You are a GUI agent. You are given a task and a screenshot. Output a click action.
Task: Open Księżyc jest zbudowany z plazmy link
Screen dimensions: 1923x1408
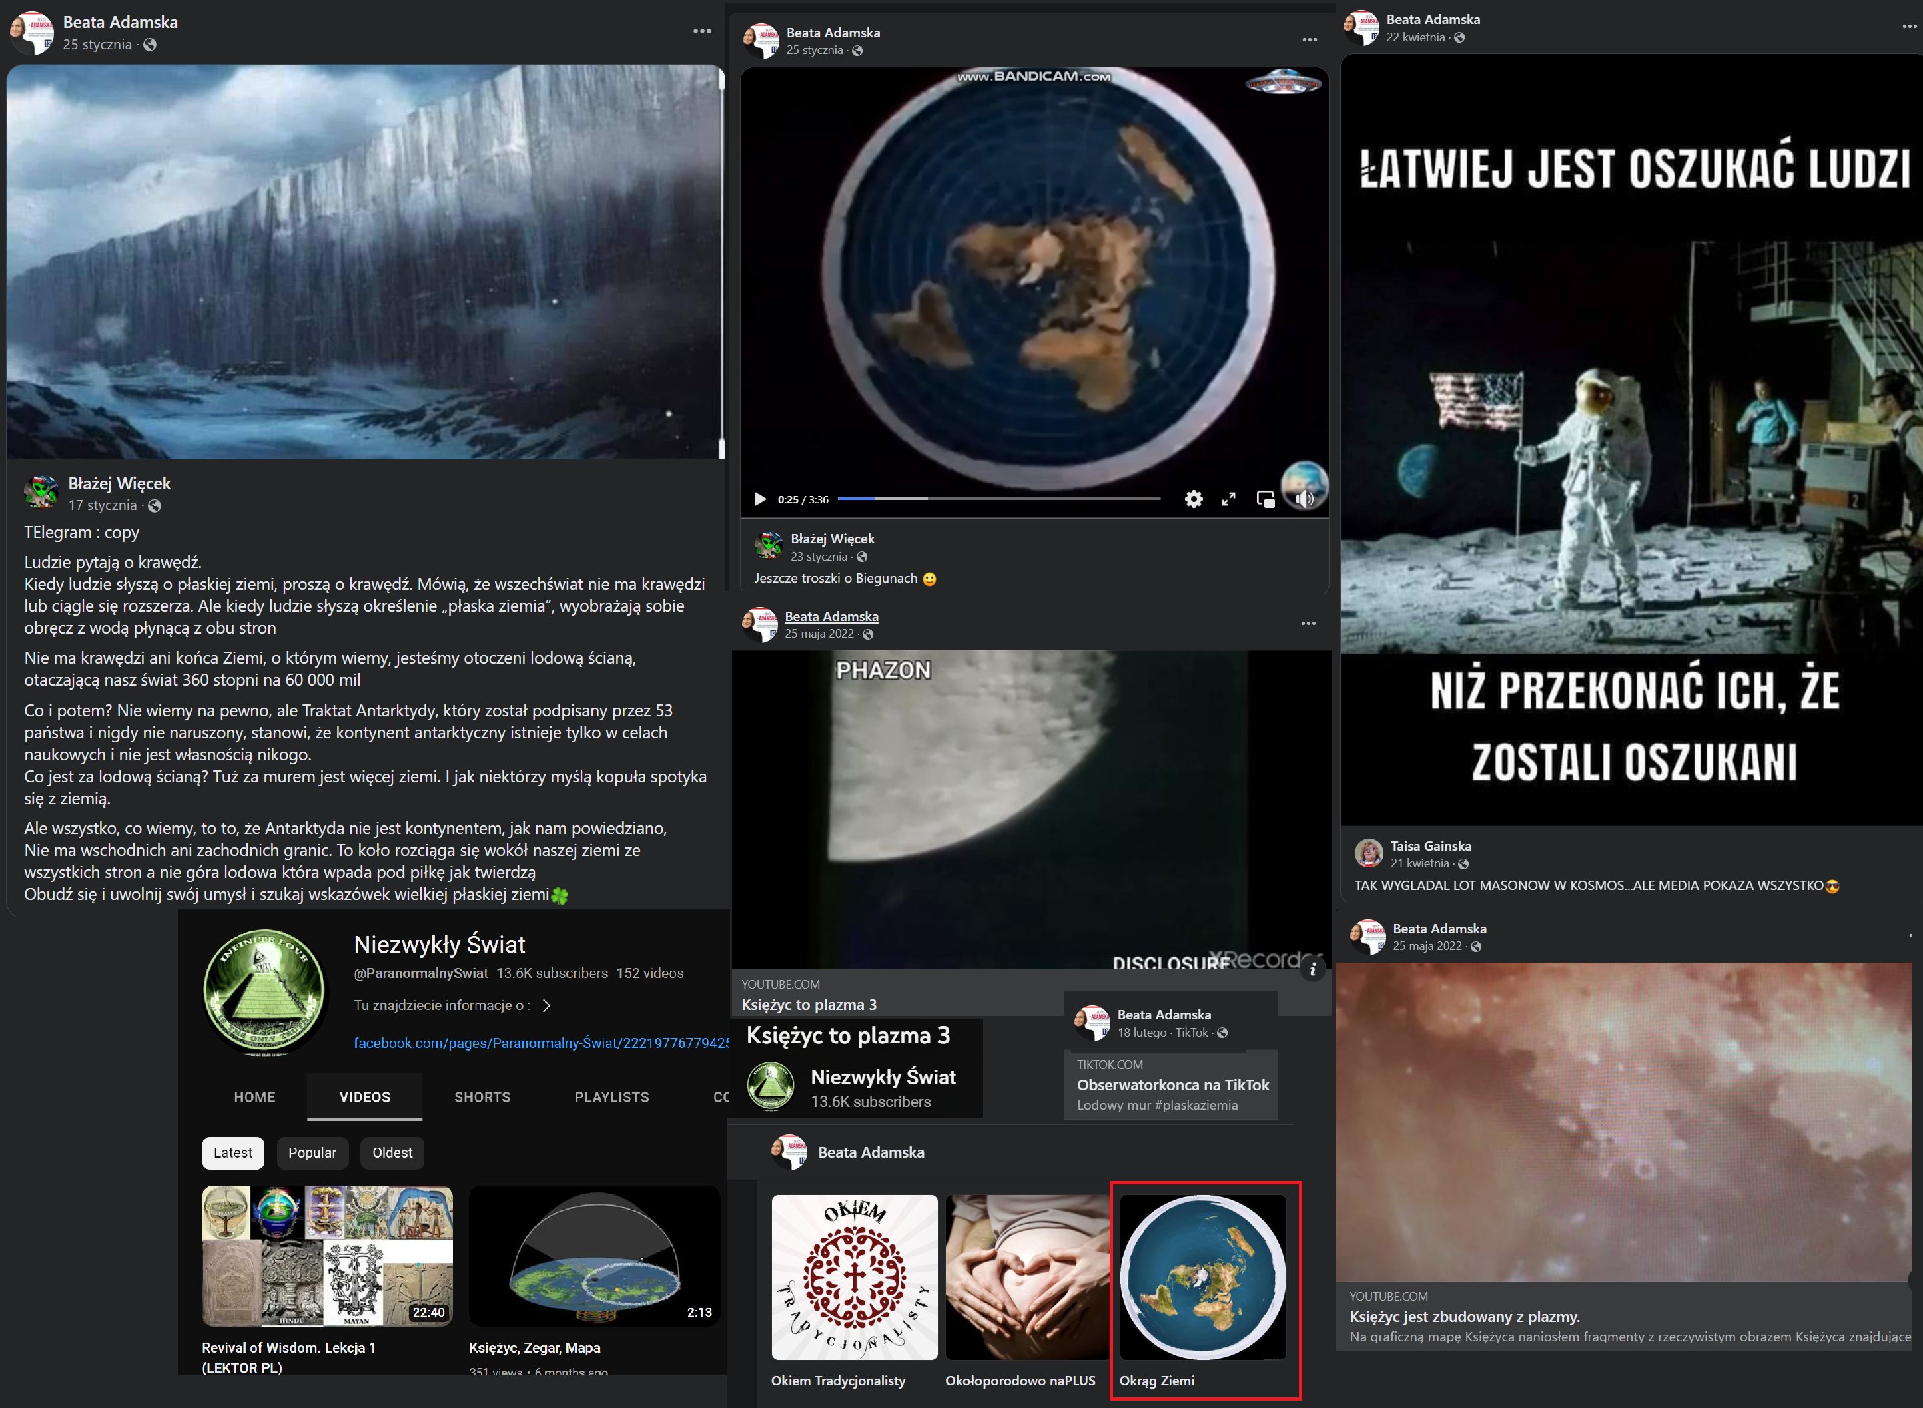pos(1465,1317)
